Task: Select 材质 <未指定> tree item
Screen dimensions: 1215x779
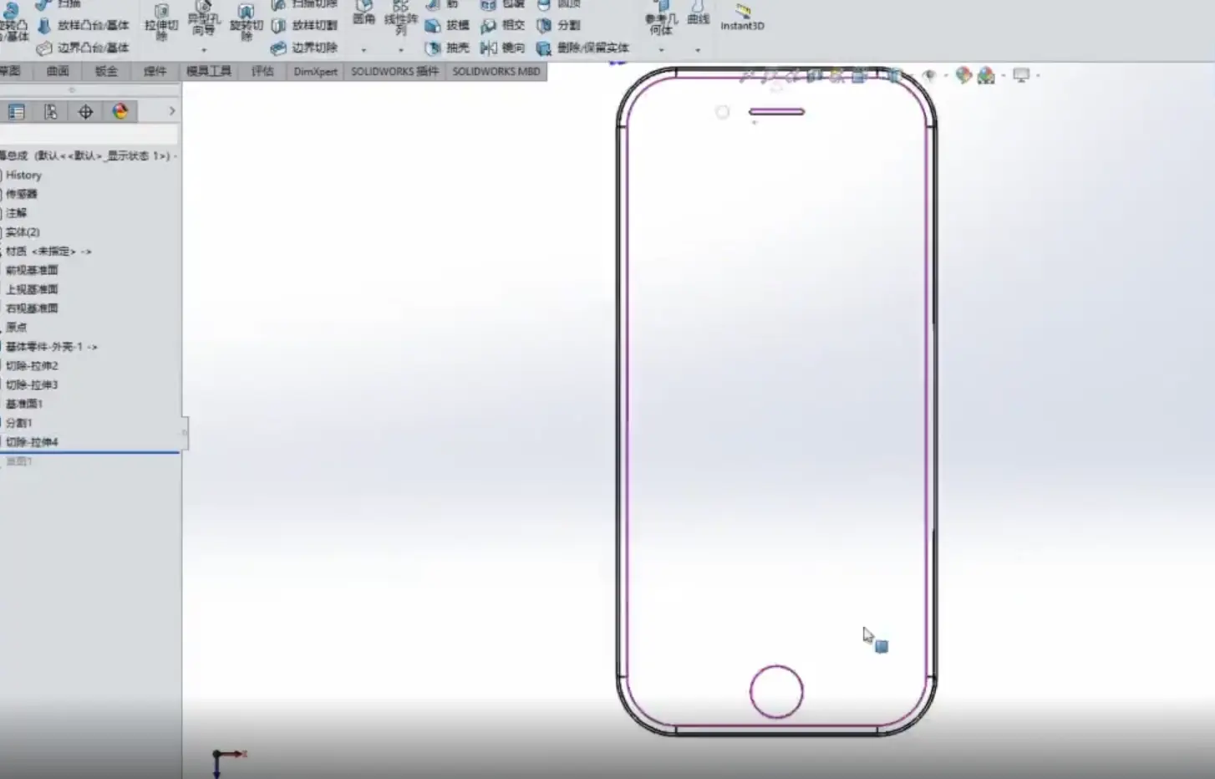Action: 48,252
